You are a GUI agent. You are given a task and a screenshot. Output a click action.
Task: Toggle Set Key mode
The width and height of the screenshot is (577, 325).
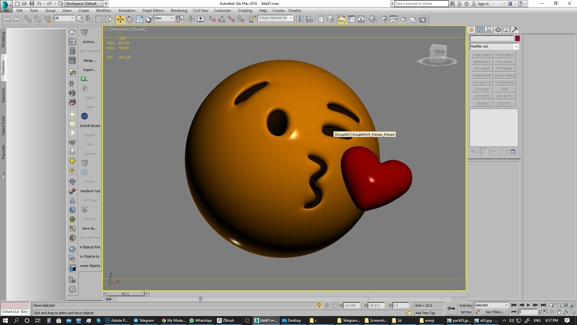point(466,312)
